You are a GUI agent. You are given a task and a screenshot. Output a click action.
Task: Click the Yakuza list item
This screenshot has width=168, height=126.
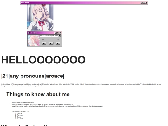pos(19,113)
